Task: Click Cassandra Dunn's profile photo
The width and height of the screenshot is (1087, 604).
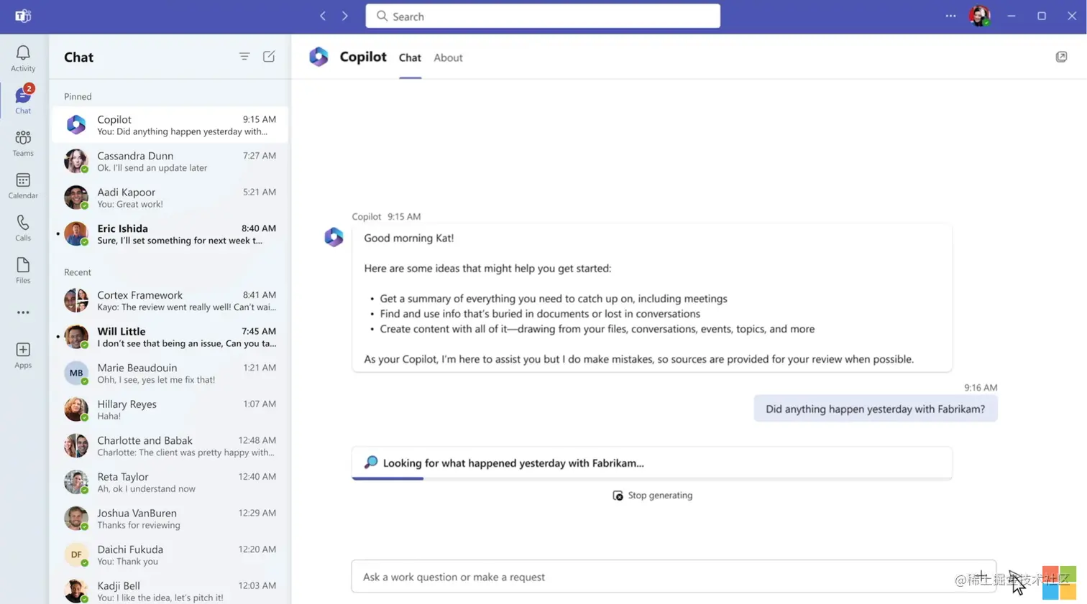Action: pos(76,161)
